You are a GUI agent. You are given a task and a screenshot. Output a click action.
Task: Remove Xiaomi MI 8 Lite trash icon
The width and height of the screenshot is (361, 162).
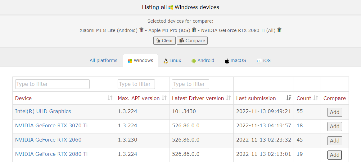[142, 30]
